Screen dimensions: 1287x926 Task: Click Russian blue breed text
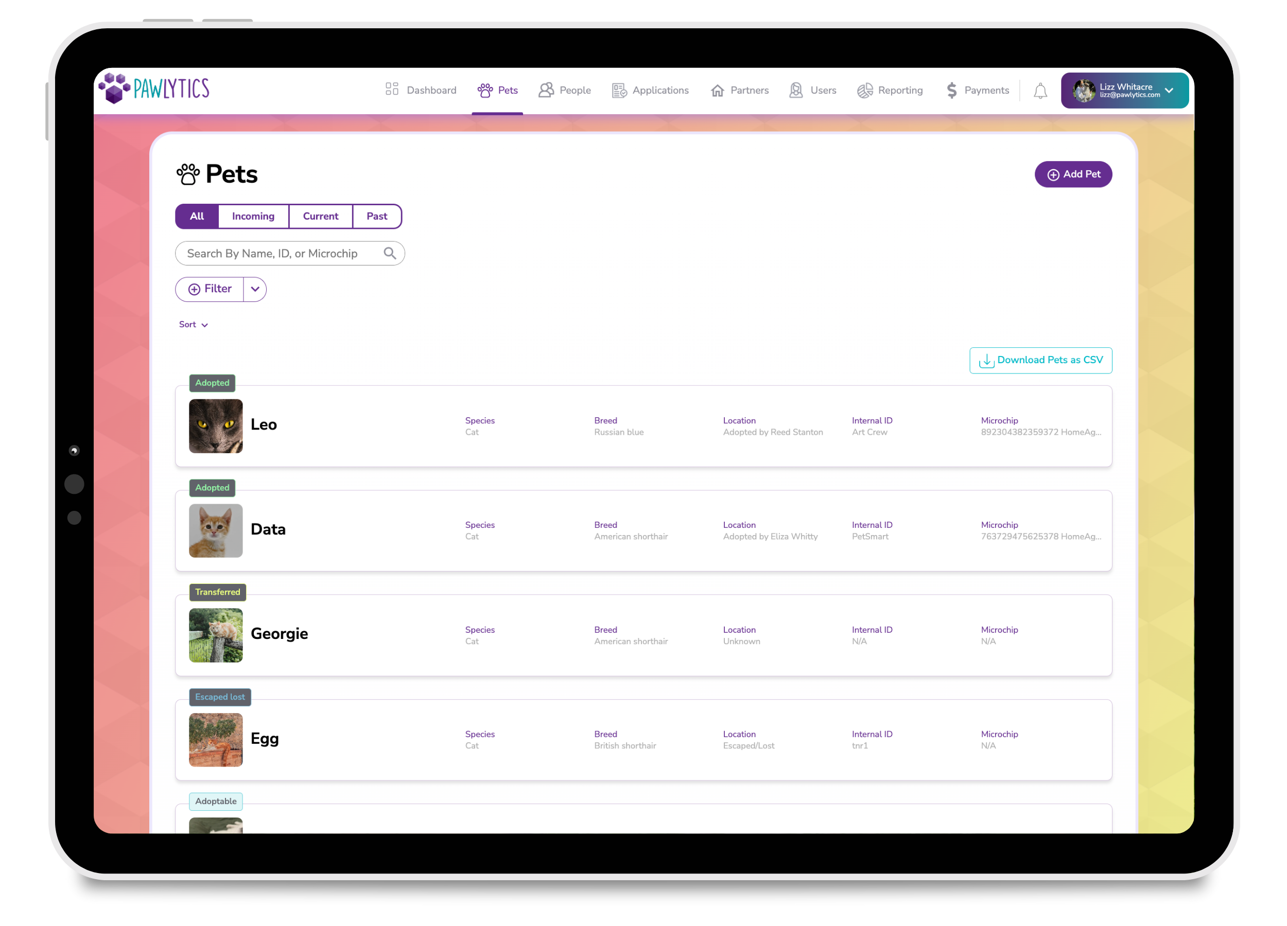(618, 432)
